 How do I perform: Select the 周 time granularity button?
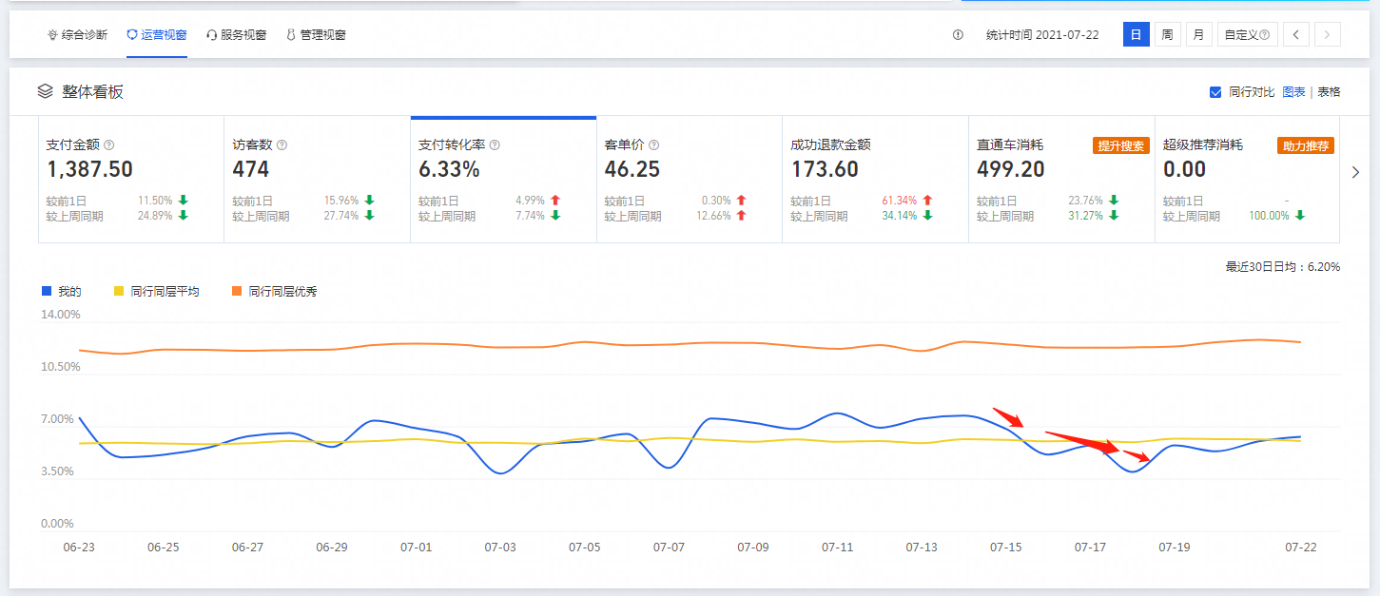[1167, 35]
